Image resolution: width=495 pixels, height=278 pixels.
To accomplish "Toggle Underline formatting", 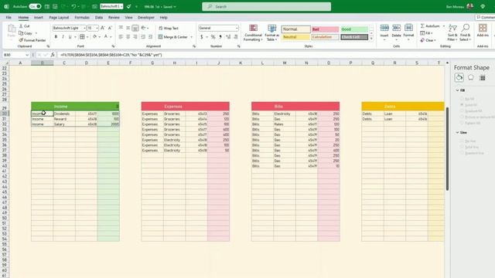I will (x=70, y=37).
